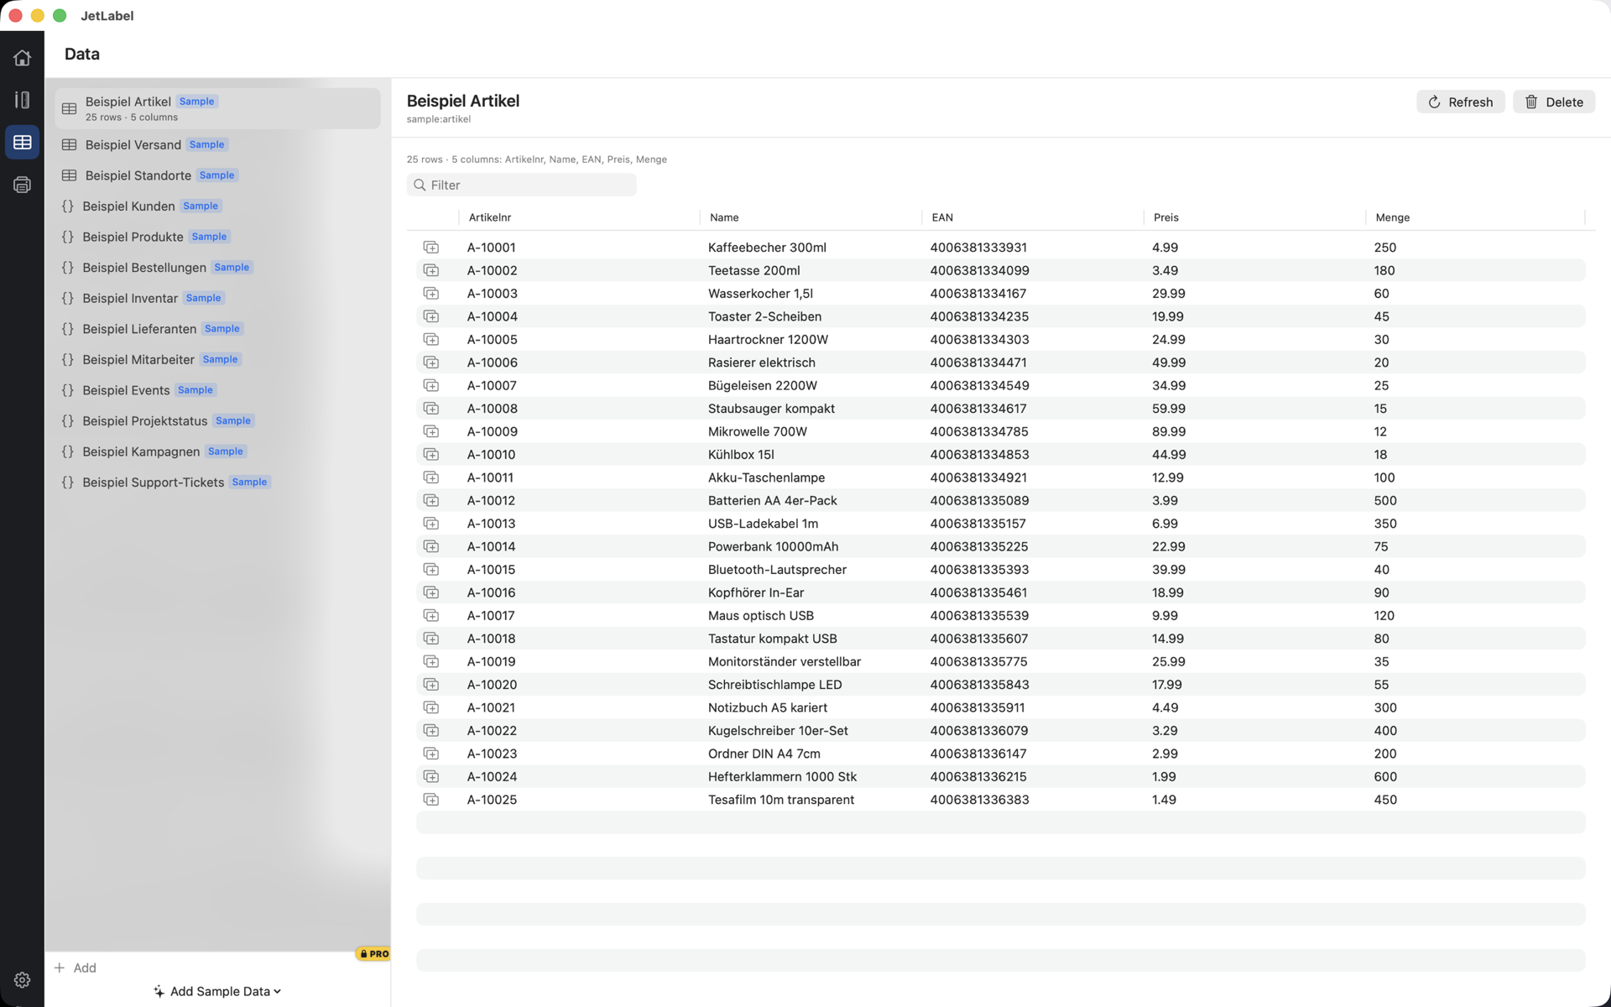Select Beispiel Versand in the data list
1611x1007 pixels.
click(x=217, y=144)
